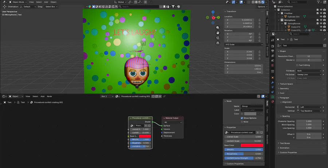Uncheck the Collection exclude checkbox

click(x=317, y=10)
